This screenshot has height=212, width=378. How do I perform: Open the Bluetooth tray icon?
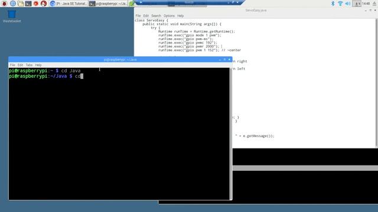click(x=333, y=4)
